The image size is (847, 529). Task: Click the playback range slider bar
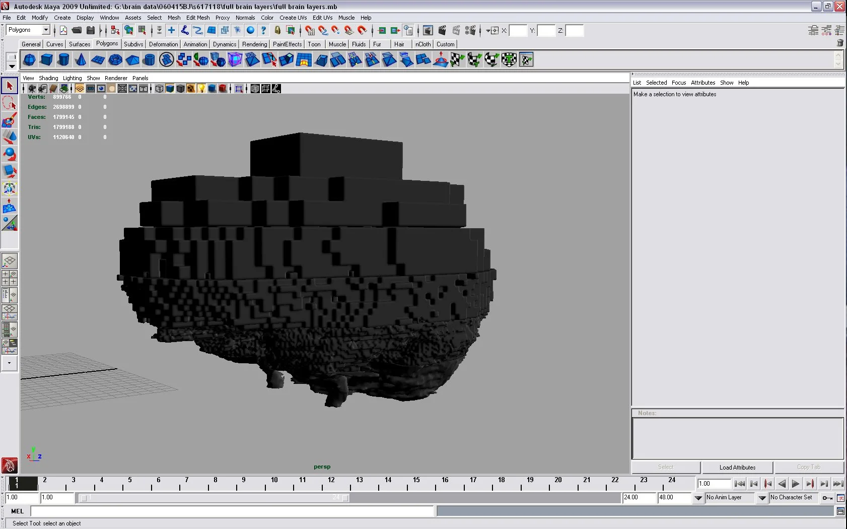click(215, 498)
